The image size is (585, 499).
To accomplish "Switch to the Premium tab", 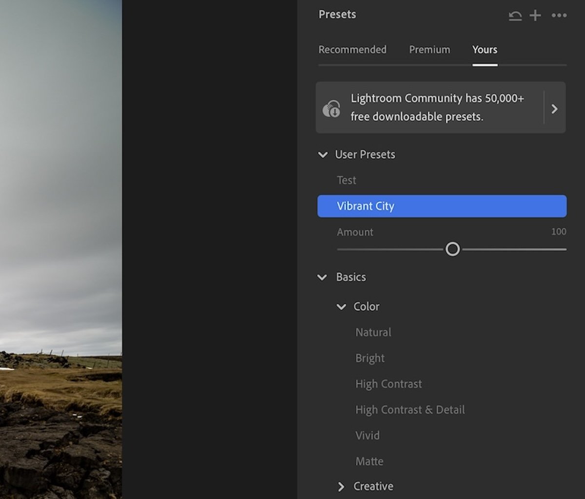I will point(429,50).
